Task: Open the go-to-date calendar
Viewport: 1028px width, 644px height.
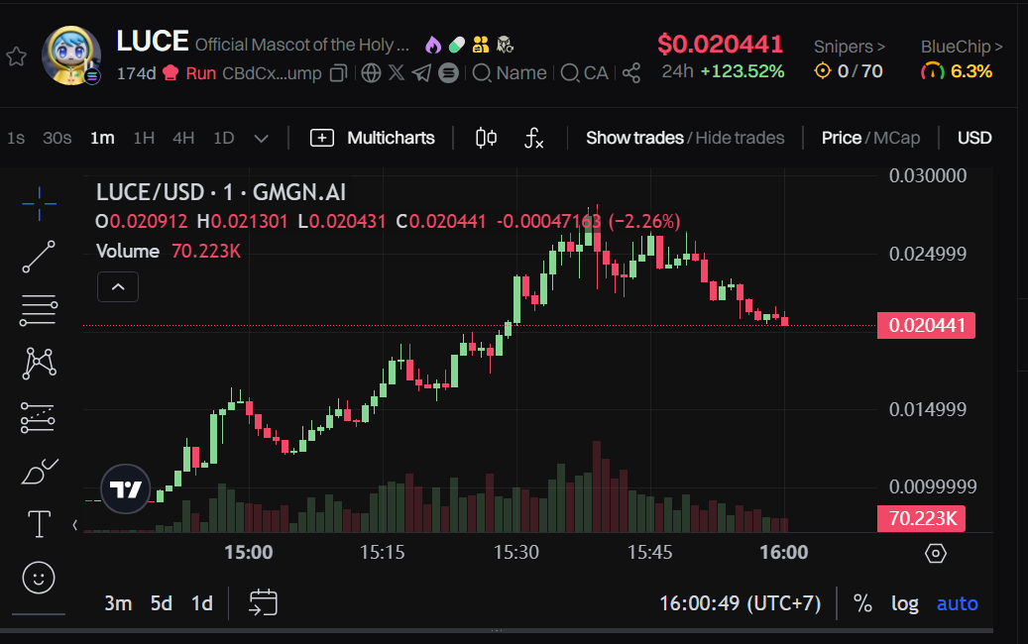Action: click(x=262, y=602)
